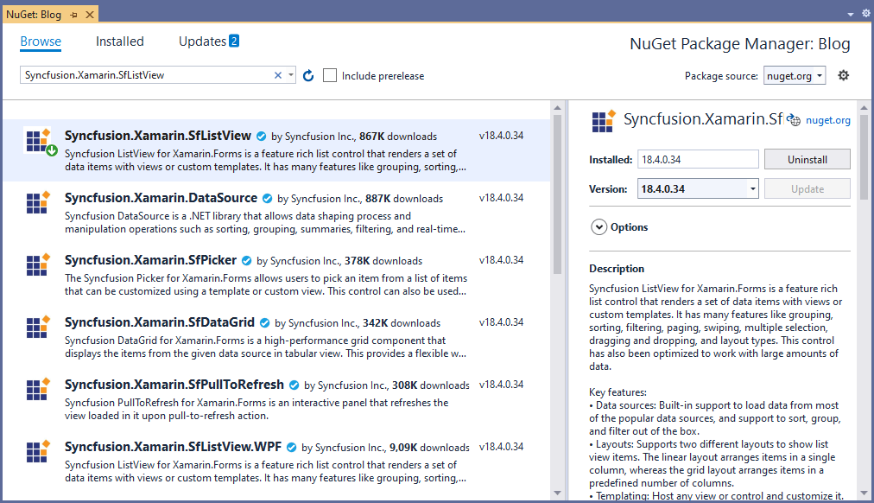This screenshot has width=874, height=503.
Task: Close the NuGet: Blog tab
Action: (89, 15)
